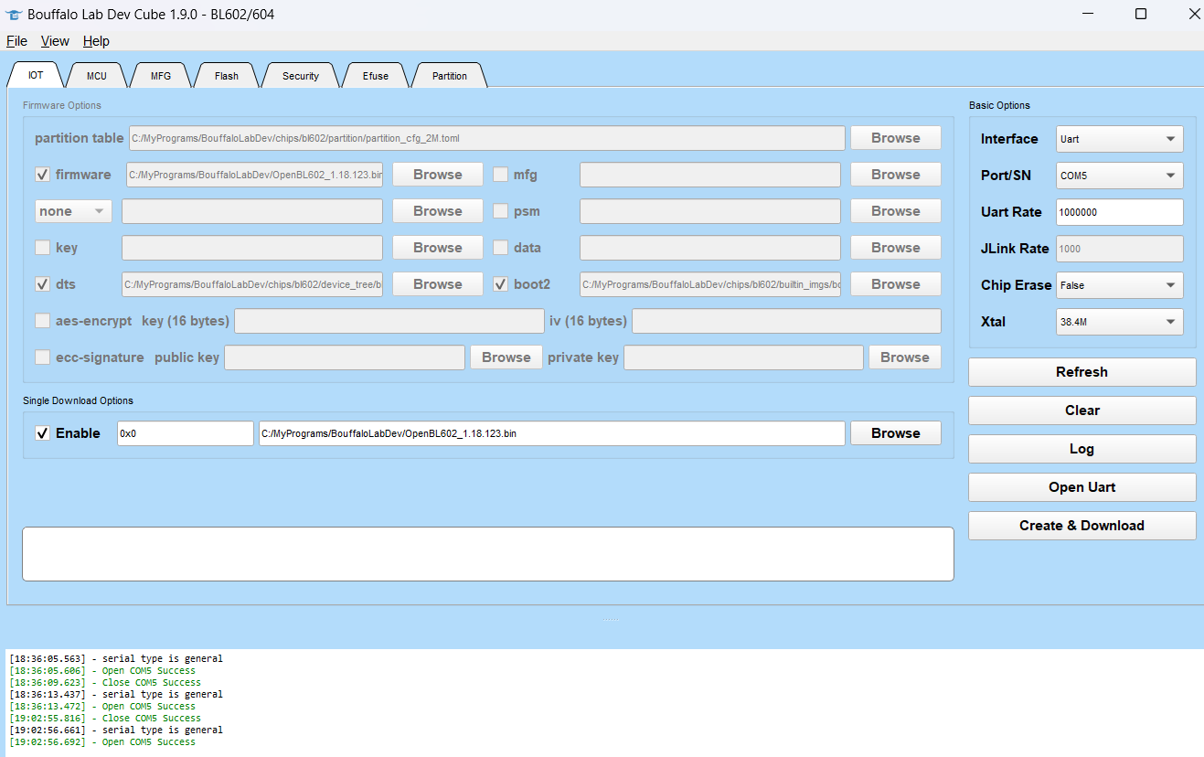The image size is (1204, 757).
Task: Select the IOT tab
Action: click(36, 75)
